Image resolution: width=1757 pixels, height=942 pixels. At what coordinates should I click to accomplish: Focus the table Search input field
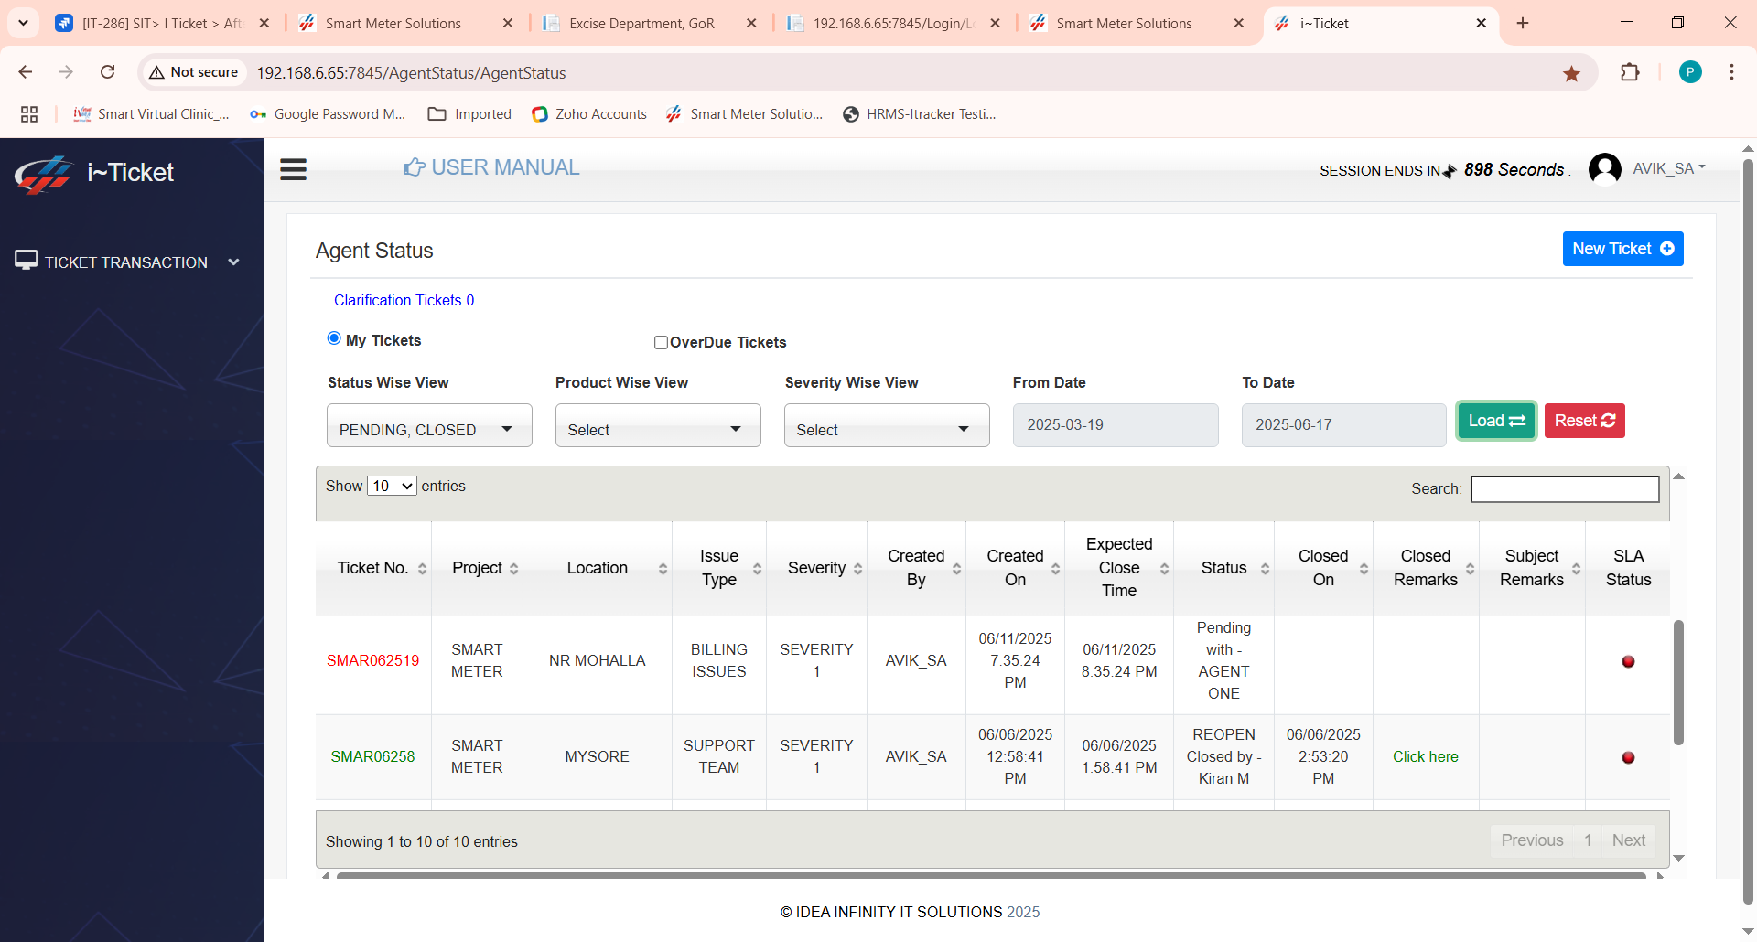(x=1565, y=489)
